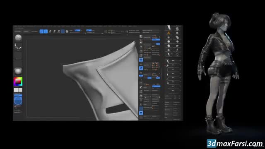The width and height of the screenshot is (265, 149).
Task: Open the brush picker sphere thumbnail
Action: (x=18, y=38)
